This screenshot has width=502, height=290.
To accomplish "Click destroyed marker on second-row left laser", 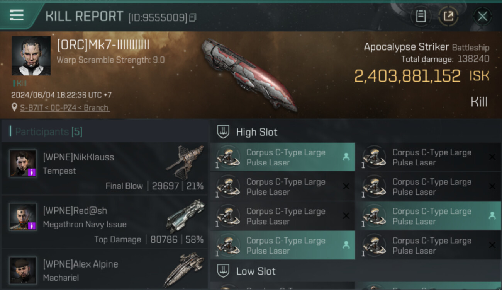I will [346, 186].
